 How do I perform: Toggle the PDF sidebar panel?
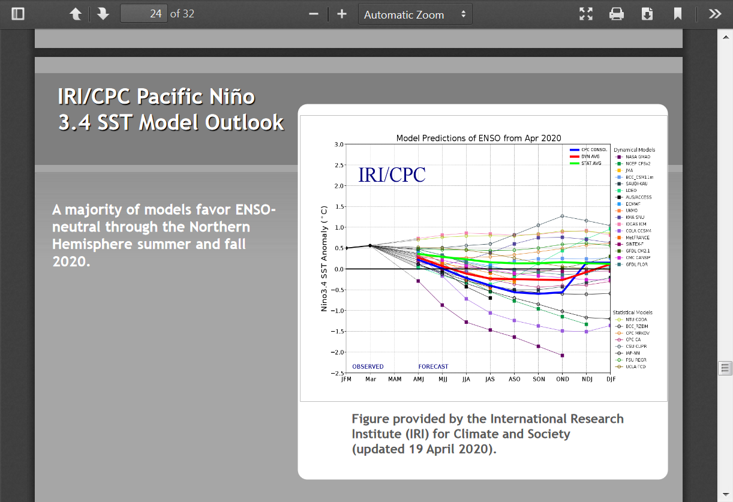pos(18,14)
